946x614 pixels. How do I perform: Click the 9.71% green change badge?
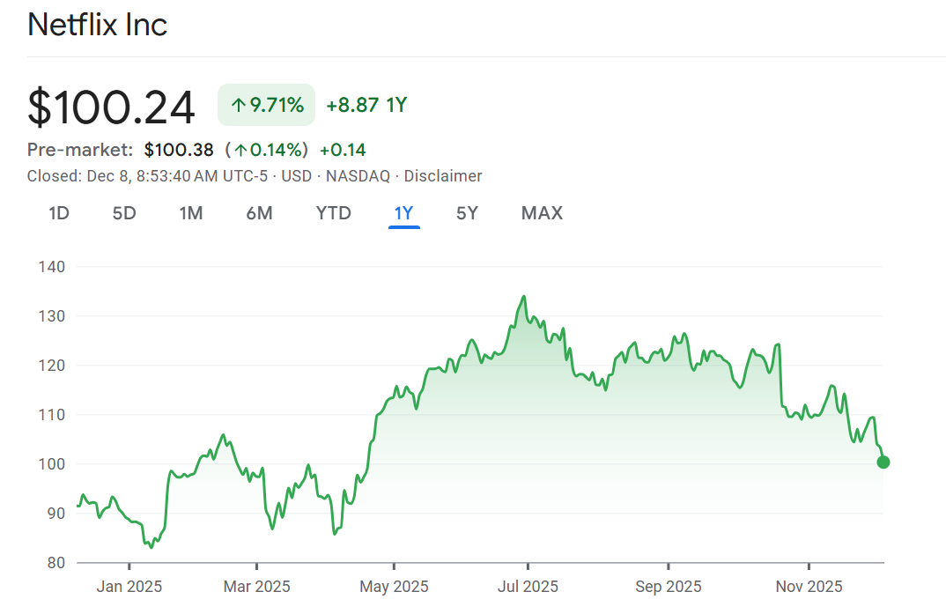266,106
